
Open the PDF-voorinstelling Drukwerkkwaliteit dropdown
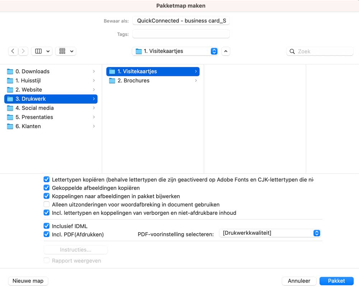[x=270, y=233]
